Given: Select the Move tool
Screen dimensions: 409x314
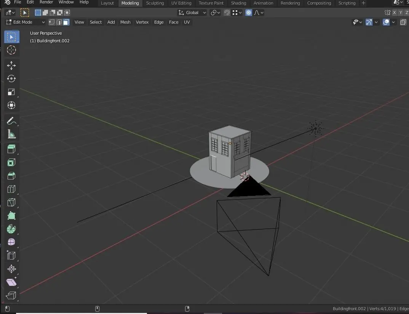Looking at the screenshot, I should click(11, 65).
